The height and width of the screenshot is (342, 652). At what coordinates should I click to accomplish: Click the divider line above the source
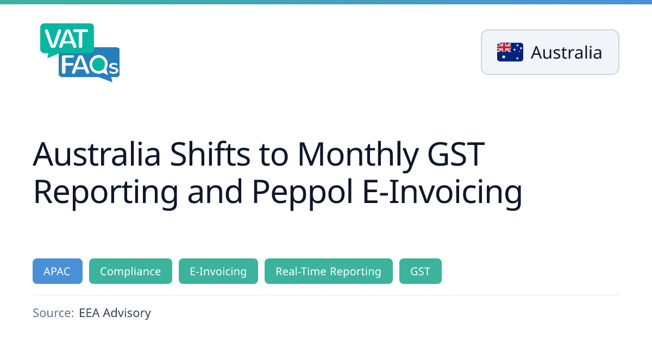point(326,295)
